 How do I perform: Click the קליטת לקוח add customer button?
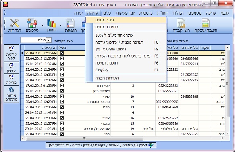[x=12, y=53]
